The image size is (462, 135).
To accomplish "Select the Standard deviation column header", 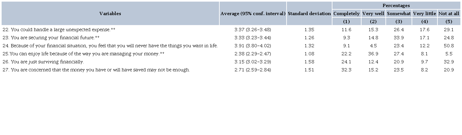I will pyautogui.click(x=309, y=14).
